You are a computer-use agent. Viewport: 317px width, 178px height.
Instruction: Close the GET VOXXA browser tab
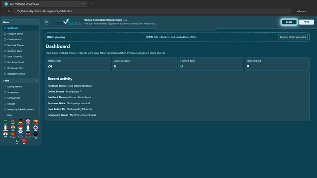83,4
